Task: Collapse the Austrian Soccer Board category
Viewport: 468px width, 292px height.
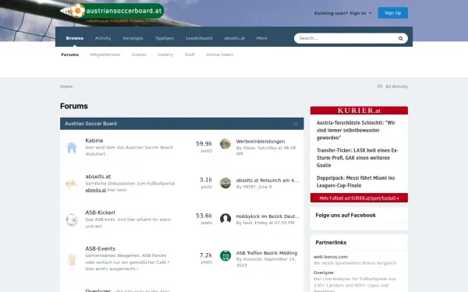Action: coord(296,124)
